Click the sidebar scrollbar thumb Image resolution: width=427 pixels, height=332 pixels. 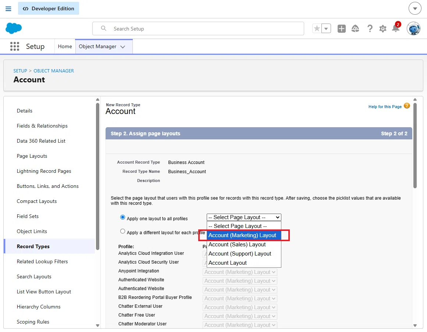pos(97,176)
